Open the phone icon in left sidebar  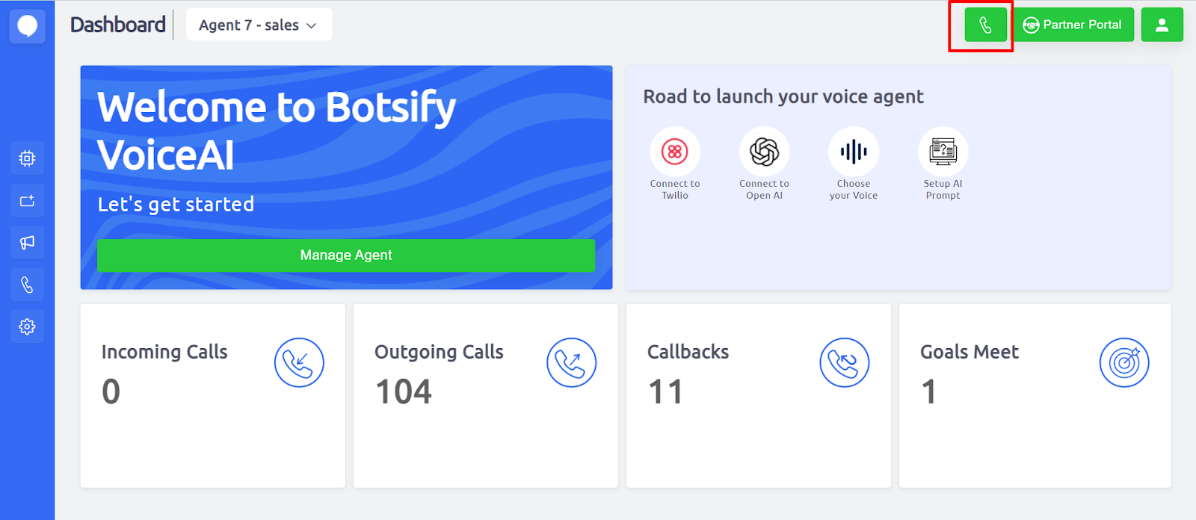[28, 285]
